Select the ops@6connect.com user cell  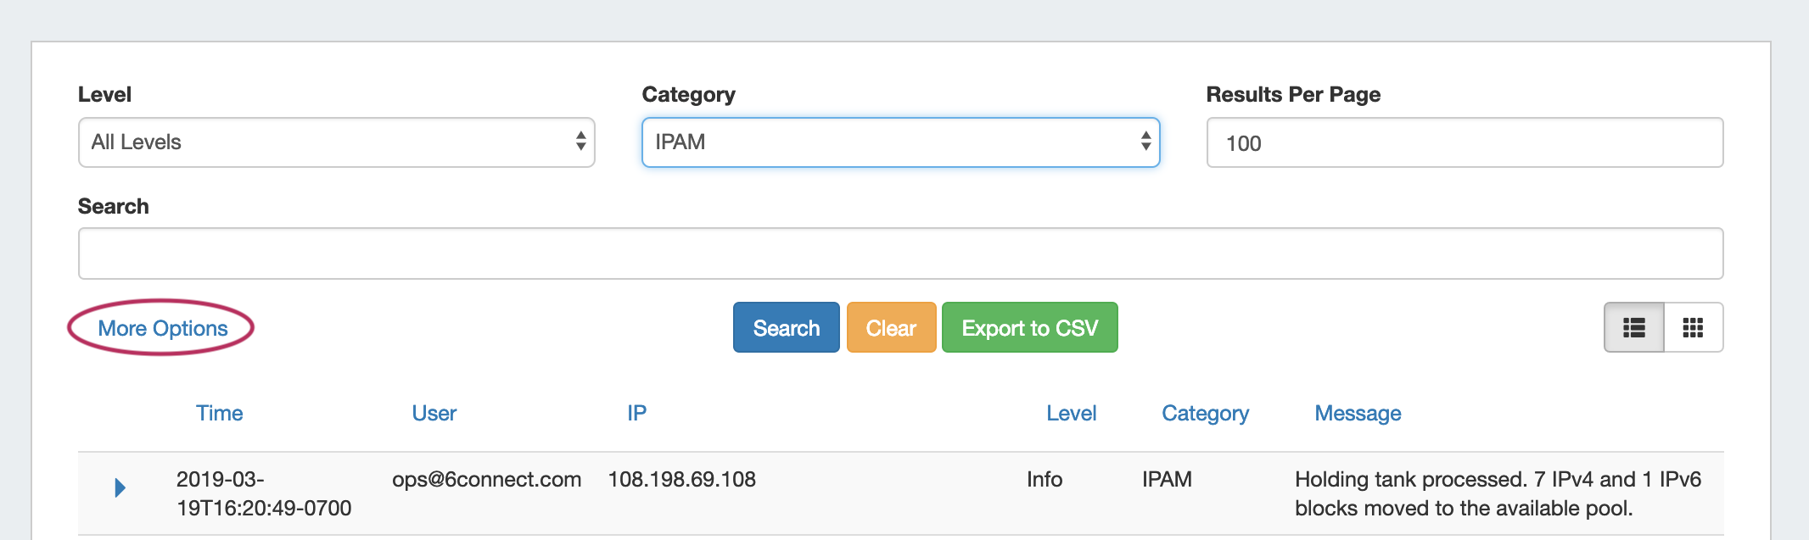pos(486,480)
